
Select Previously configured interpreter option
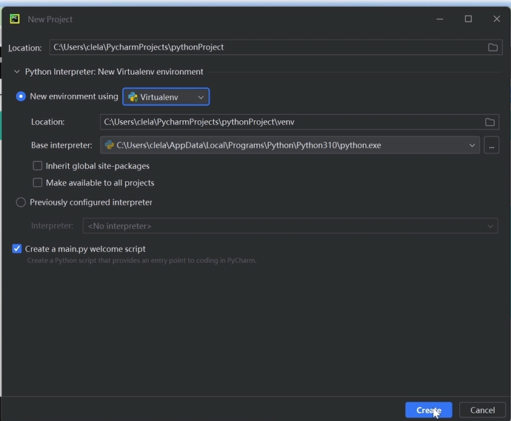(21, 202)
